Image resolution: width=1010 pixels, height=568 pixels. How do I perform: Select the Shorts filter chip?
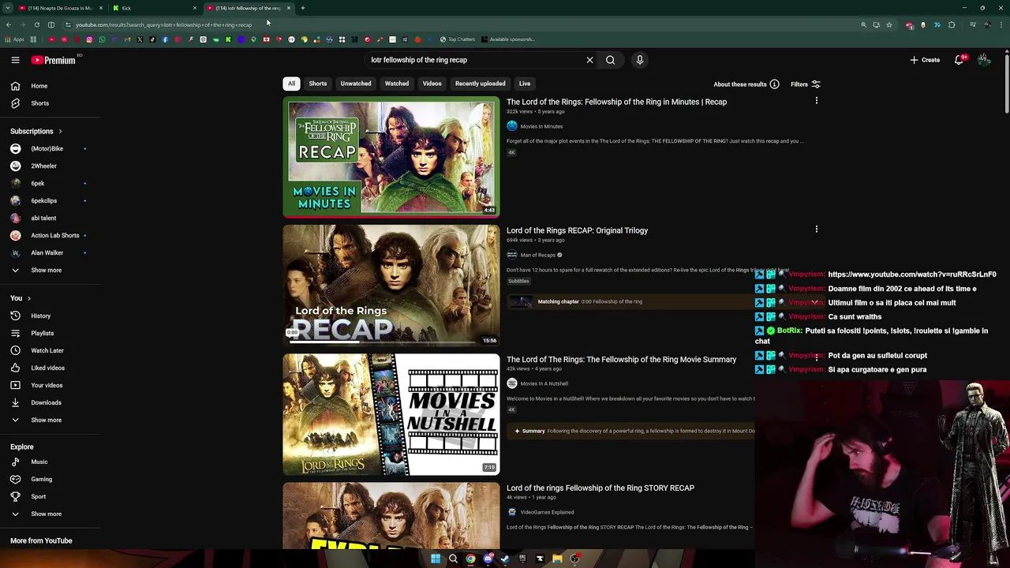point(318,84)
